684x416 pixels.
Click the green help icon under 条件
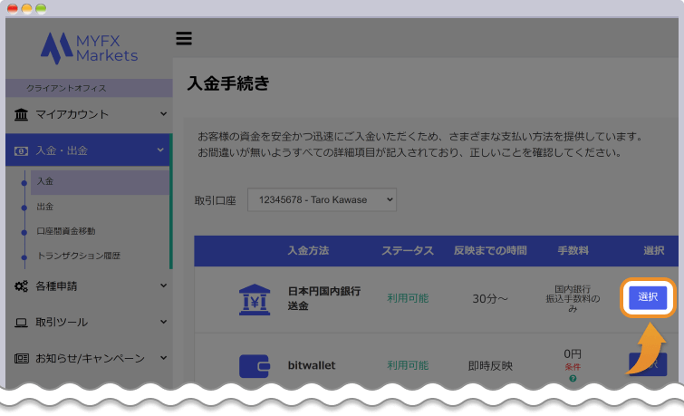[x=573, y=379]
